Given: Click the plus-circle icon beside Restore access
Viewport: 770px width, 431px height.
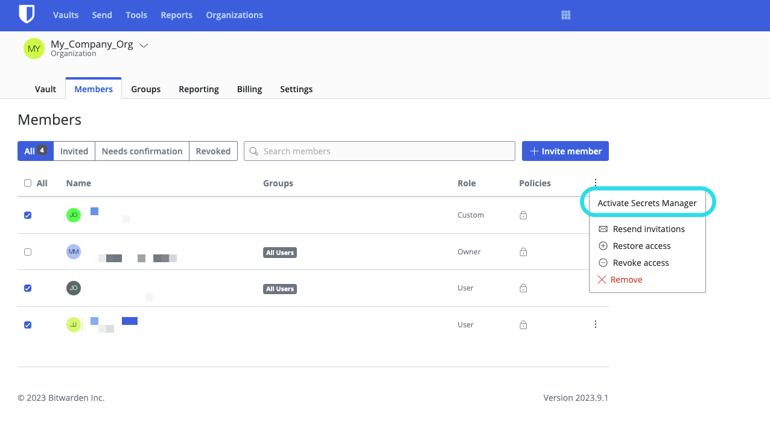Looking at the screenshot, I should coord(602,246).
